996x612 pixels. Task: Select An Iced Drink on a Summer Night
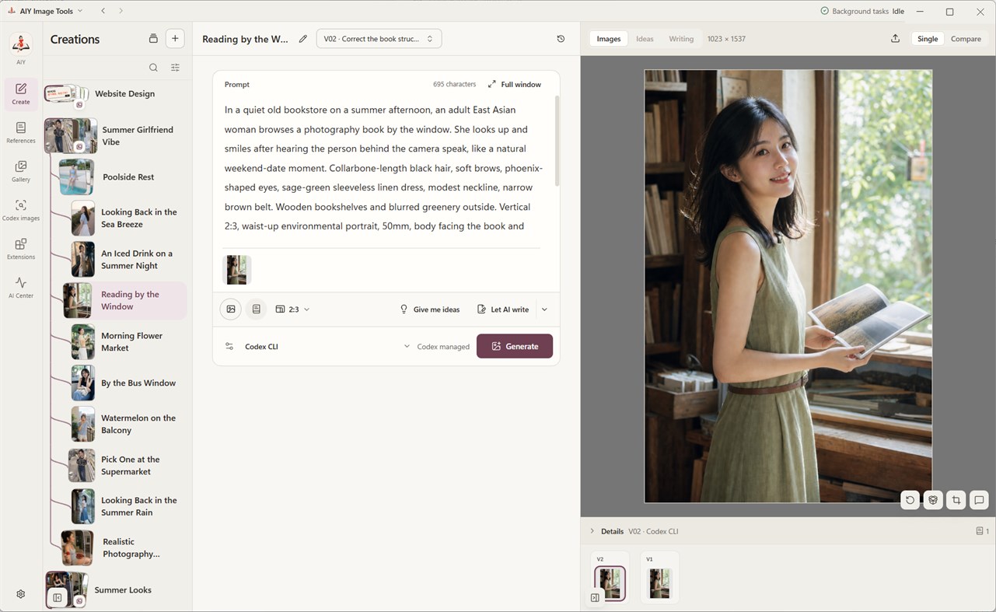tap(128, 260)
